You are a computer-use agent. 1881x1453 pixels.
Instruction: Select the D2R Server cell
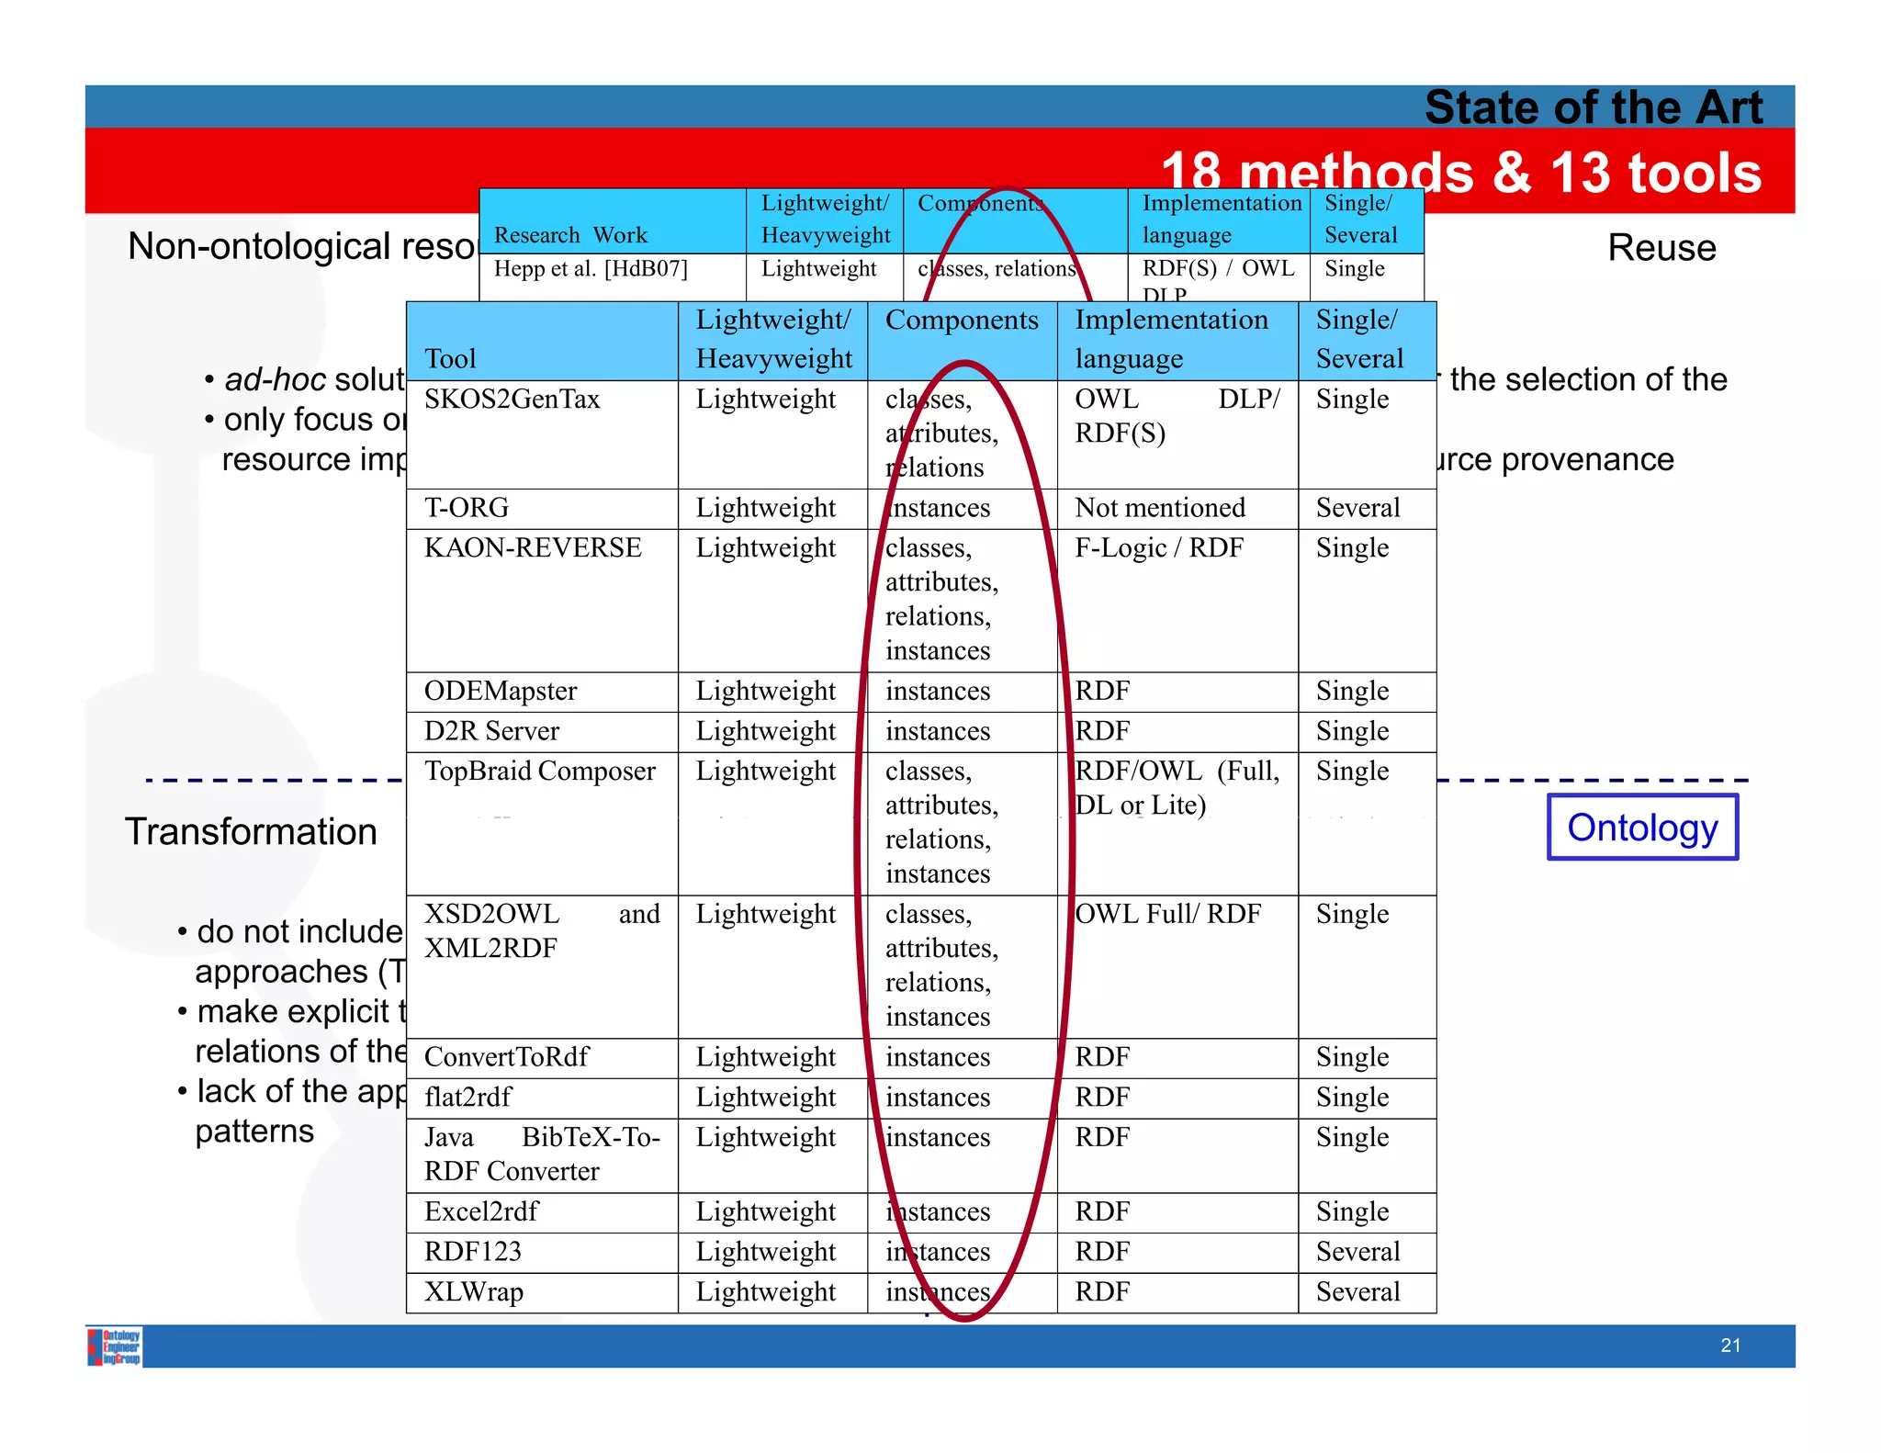[x=543, y=732]
